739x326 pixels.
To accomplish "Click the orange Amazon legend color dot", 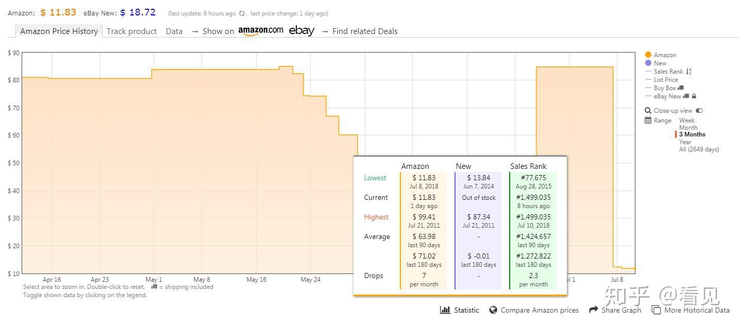I will [x=648, y=55].
